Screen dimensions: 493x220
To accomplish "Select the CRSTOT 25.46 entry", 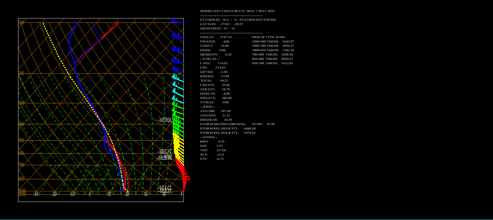I will (215, 85).
